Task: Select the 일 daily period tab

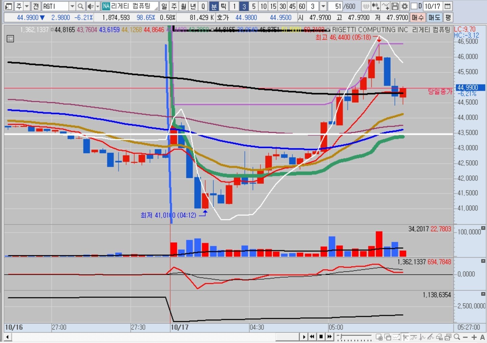Action: pos(164,6)
